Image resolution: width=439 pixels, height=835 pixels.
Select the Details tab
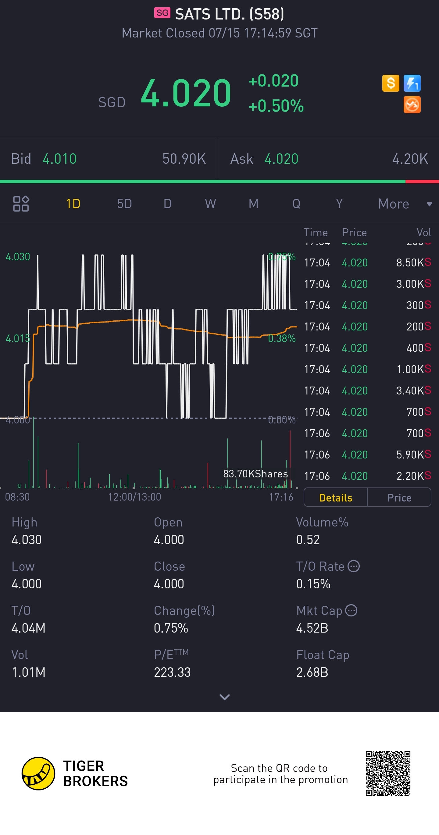(x=336, y=498)
